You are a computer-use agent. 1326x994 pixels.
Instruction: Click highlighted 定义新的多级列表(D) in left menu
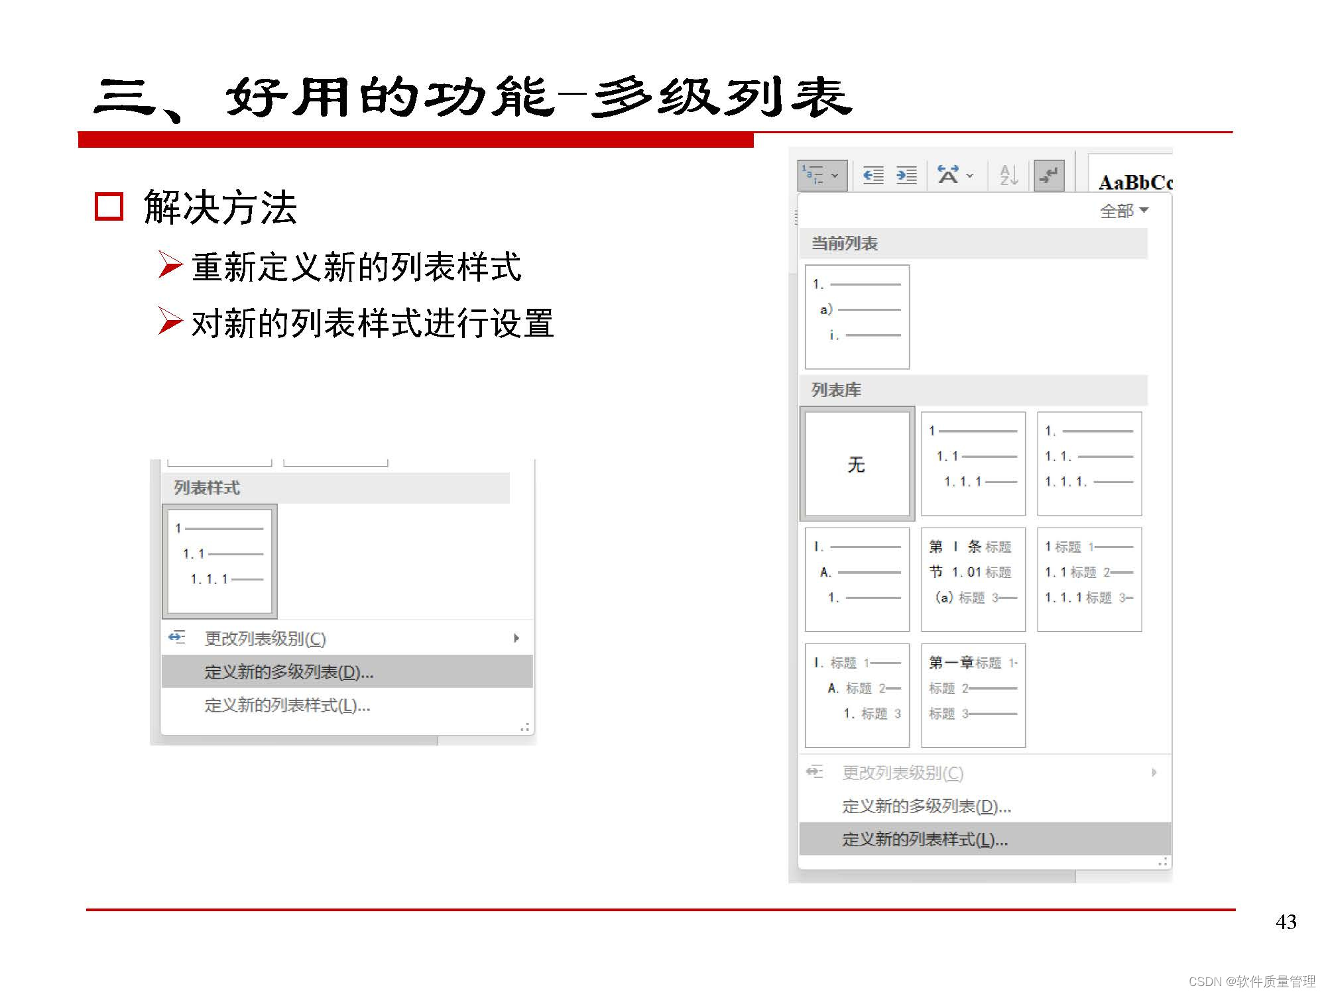[x=347, y=671]
